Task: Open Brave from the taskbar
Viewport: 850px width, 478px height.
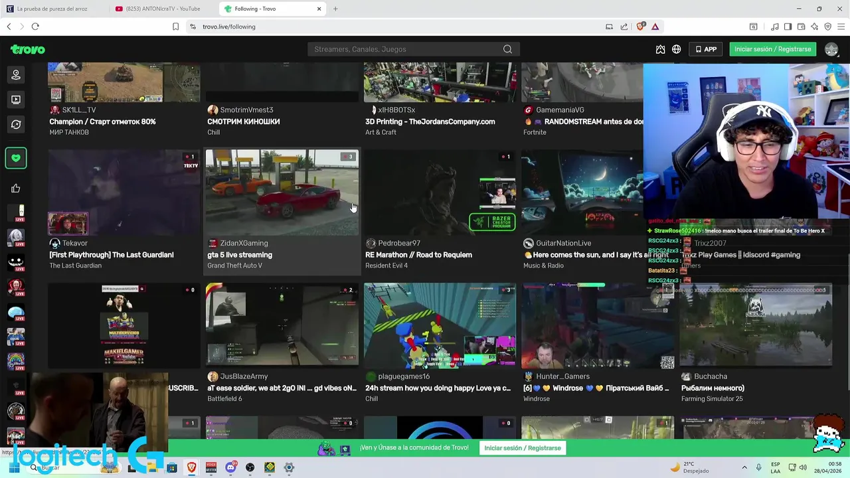Action: click(192, 468)
